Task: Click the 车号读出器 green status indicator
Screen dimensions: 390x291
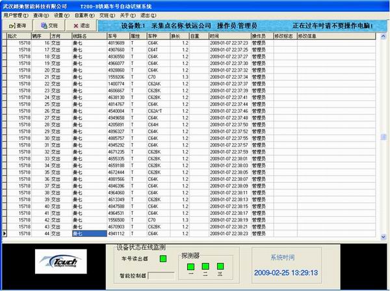Action: pos(162,259)
